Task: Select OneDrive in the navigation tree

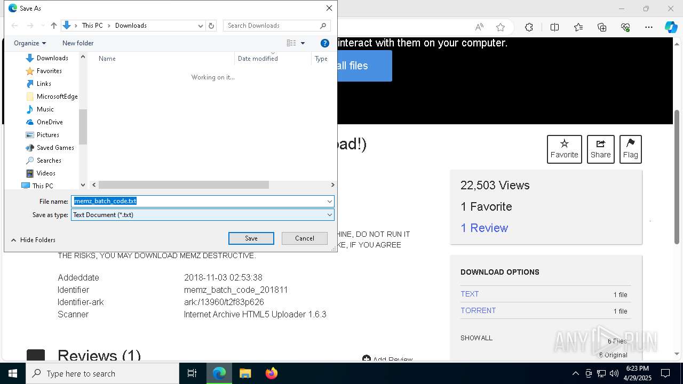Action: (50, 122)
